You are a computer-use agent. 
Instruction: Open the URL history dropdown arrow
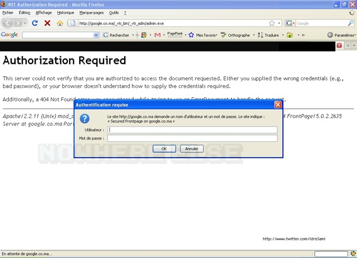click(279, 23)
